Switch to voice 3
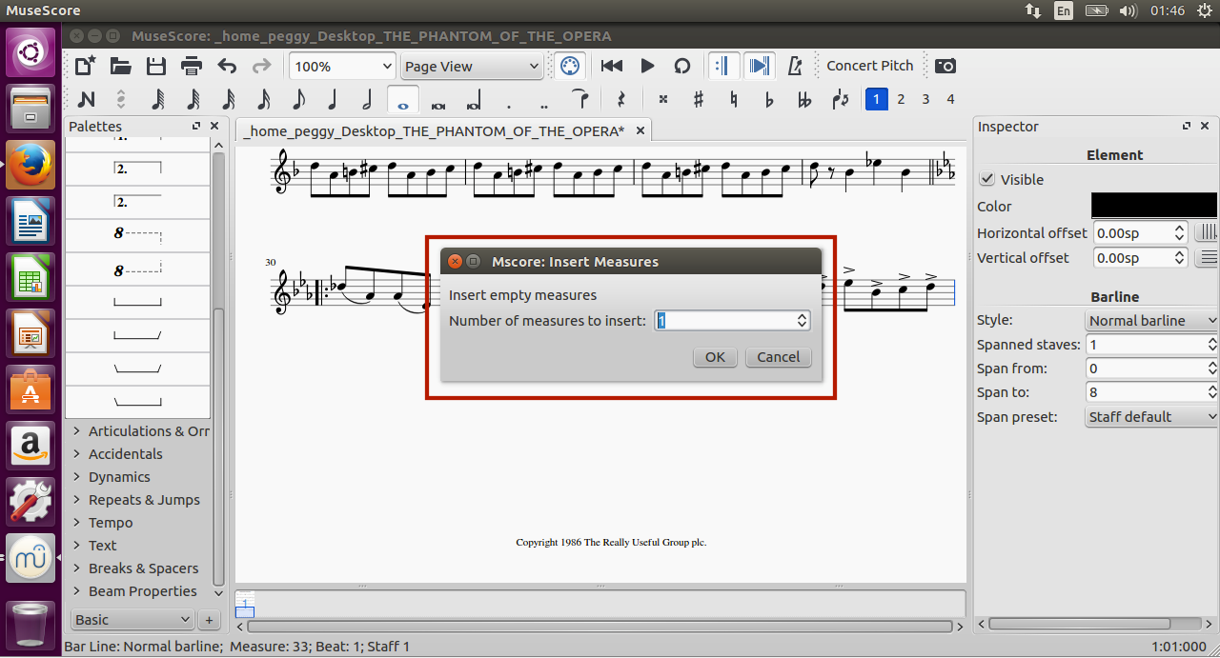Screen dimensions: 1220x658 925,99
